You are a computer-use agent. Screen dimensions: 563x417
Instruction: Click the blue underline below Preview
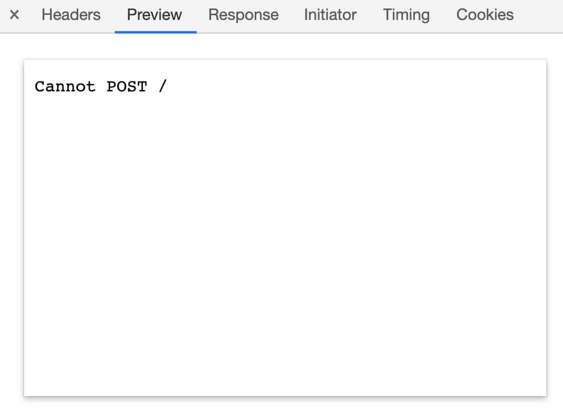(x=155, y=32)
